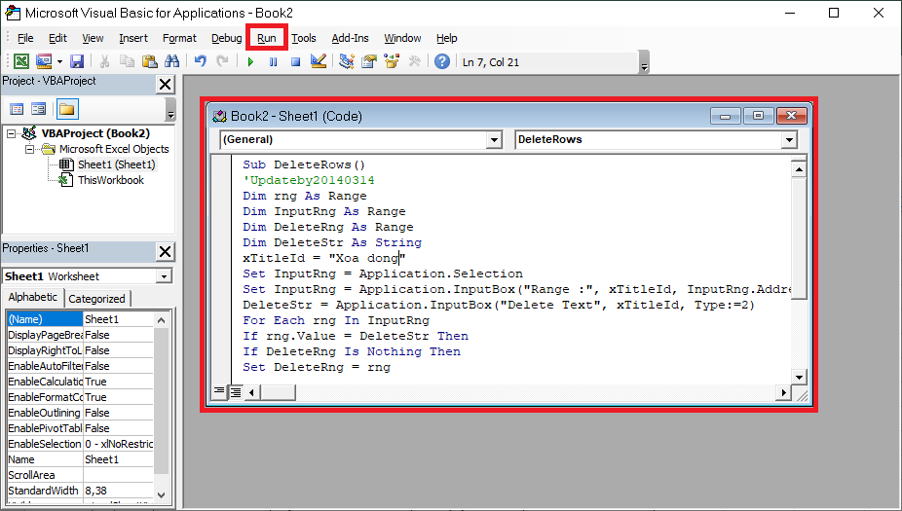The height and width of the screenshot is (511, 902).
Task: Click the Break (pause) toolbar icon
Action: [273, 61]
